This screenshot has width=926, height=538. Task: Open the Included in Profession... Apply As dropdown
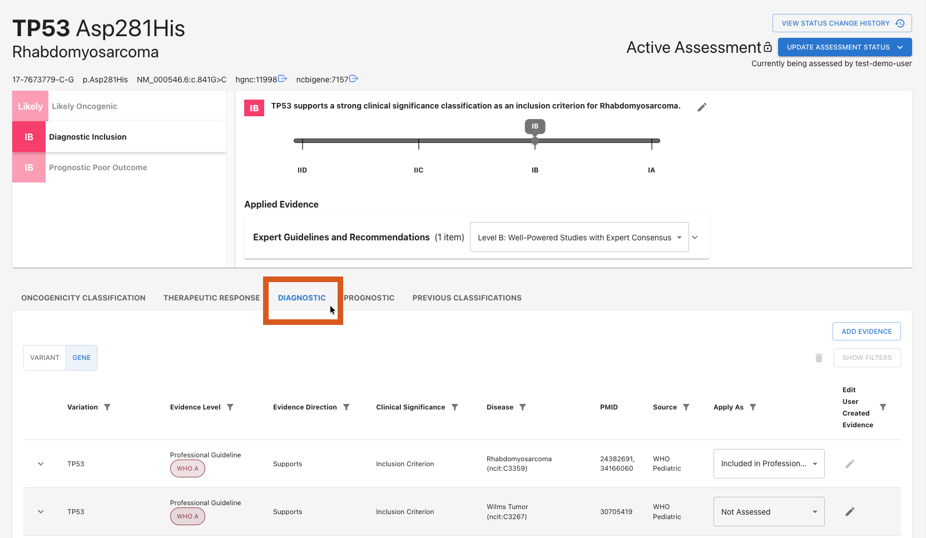[x=769, y=463]
